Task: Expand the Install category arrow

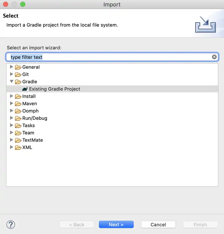Action: click(x=11, y=96)
